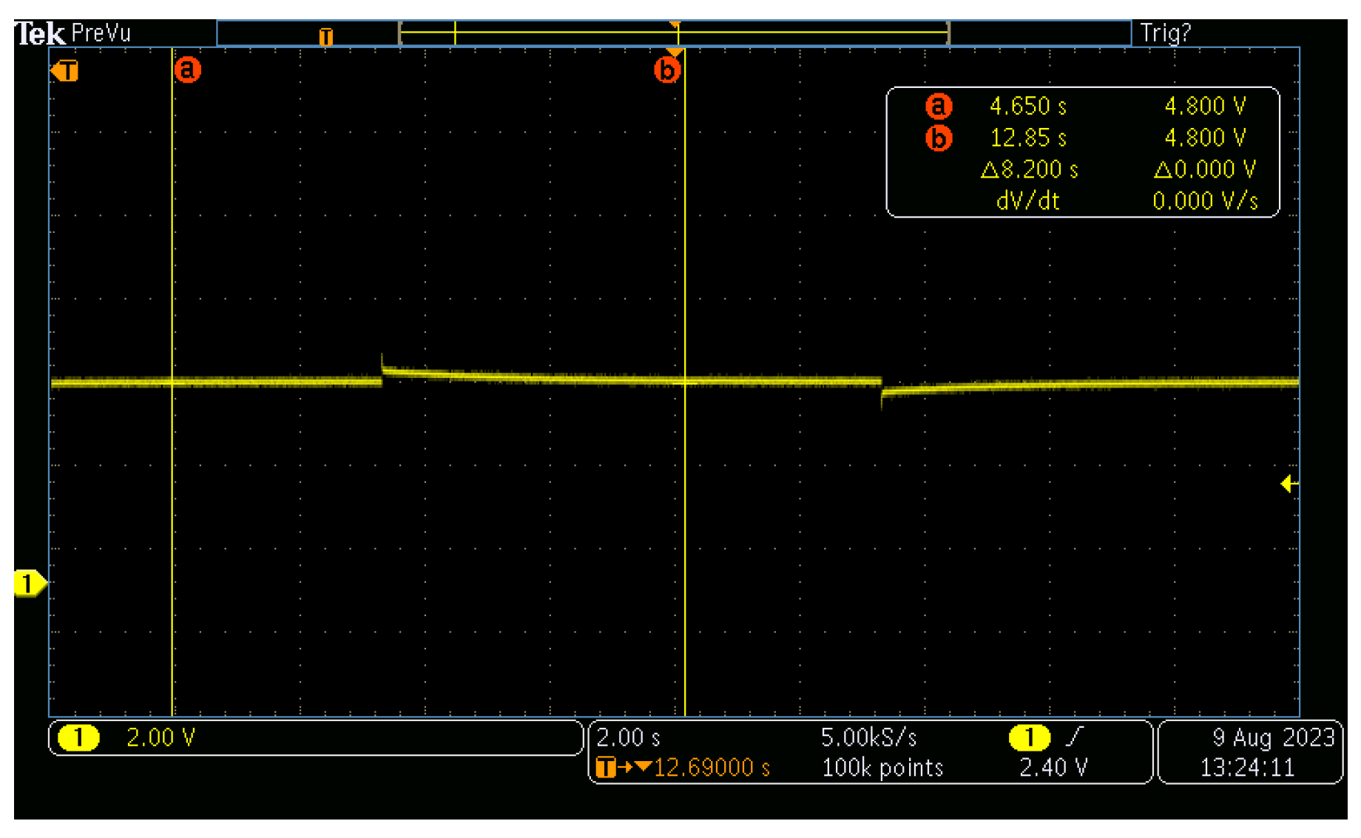Click the channel 1 ground reference marker
This screenshot has height=838, width=1361.
coord(30,584)
